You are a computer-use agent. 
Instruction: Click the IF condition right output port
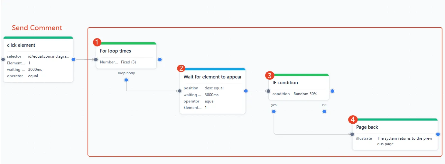tap(332, 91)
